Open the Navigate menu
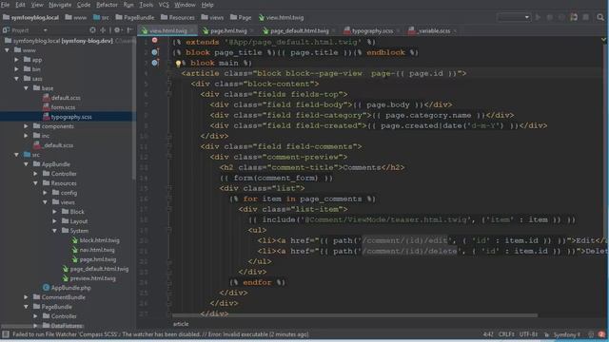 [x=60, y=5]
